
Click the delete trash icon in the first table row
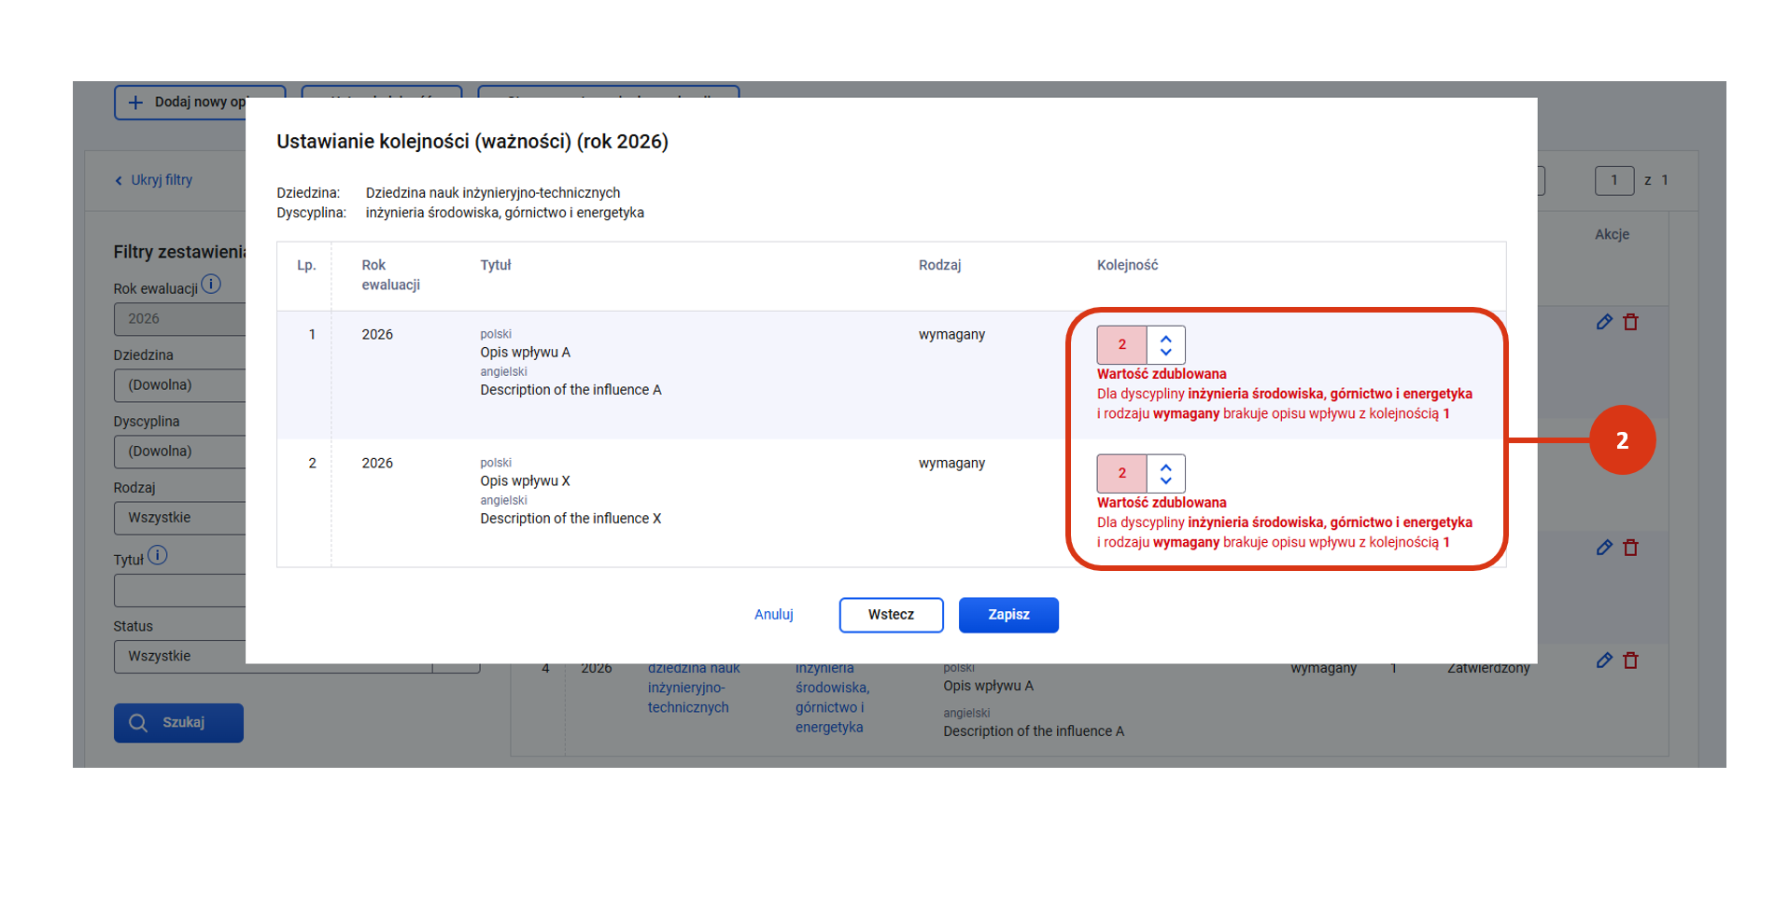(x=1630, y=322)
